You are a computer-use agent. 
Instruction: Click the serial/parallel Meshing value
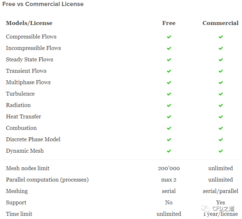tap(221, 191)
